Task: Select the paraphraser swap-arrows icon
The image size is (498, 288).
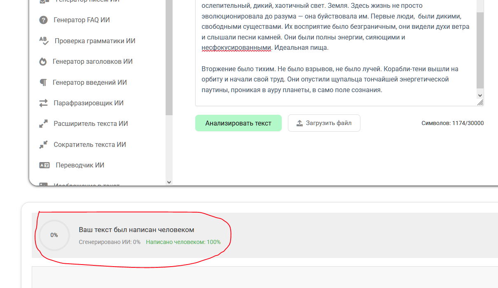Action: click(43, 103)
